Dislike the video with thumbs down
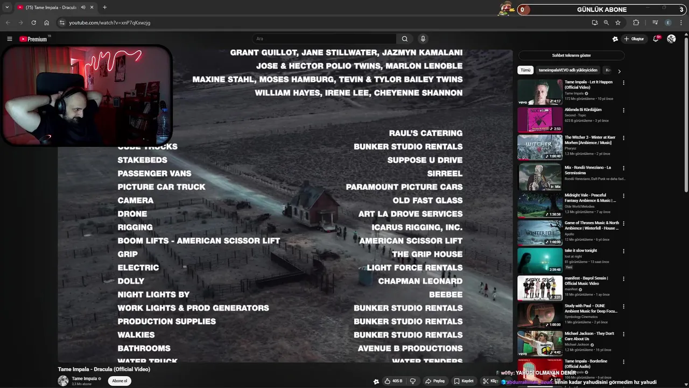This screenshot has width=689, height=388. [413, 381]
